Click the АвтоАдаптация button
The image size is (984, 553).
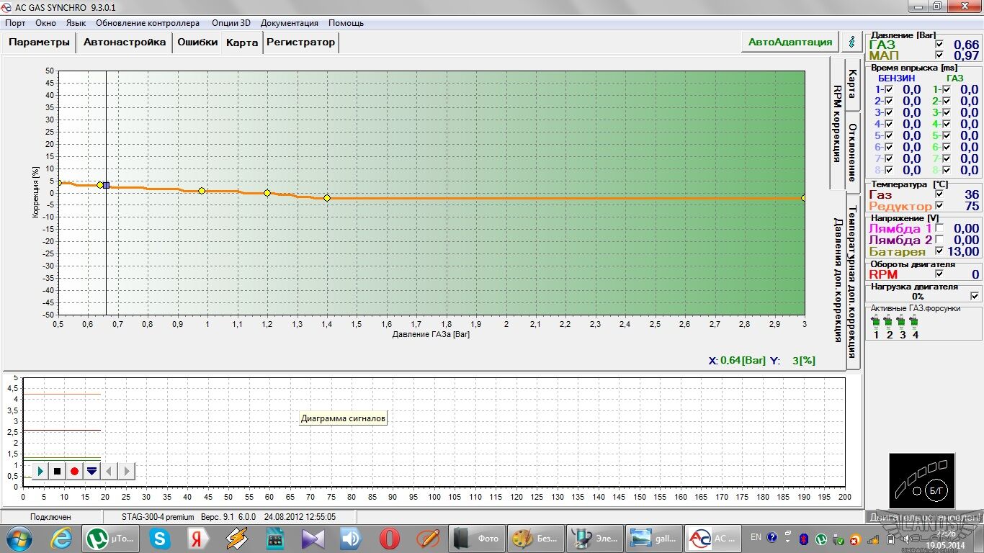pyautogui.click(x=790, y=42)
